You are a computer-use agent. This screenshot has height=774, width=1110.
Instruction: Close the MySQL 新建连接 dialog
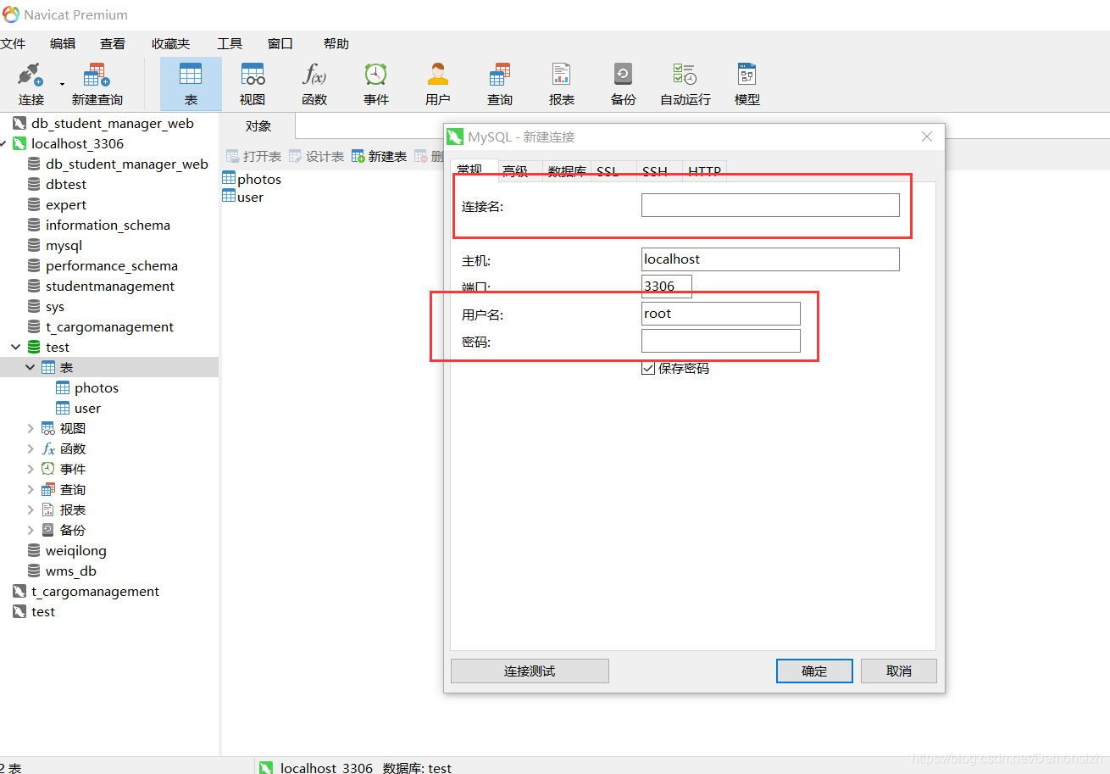(x=927, y=136)
